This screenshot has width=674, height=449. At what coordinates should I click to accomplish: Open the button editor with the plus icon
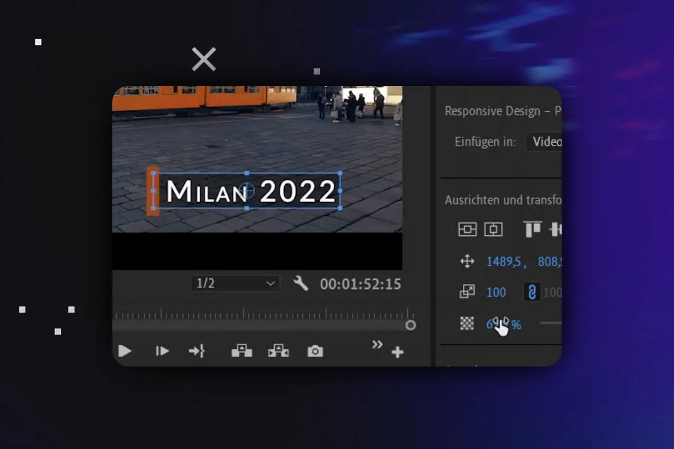coord(397,352)
